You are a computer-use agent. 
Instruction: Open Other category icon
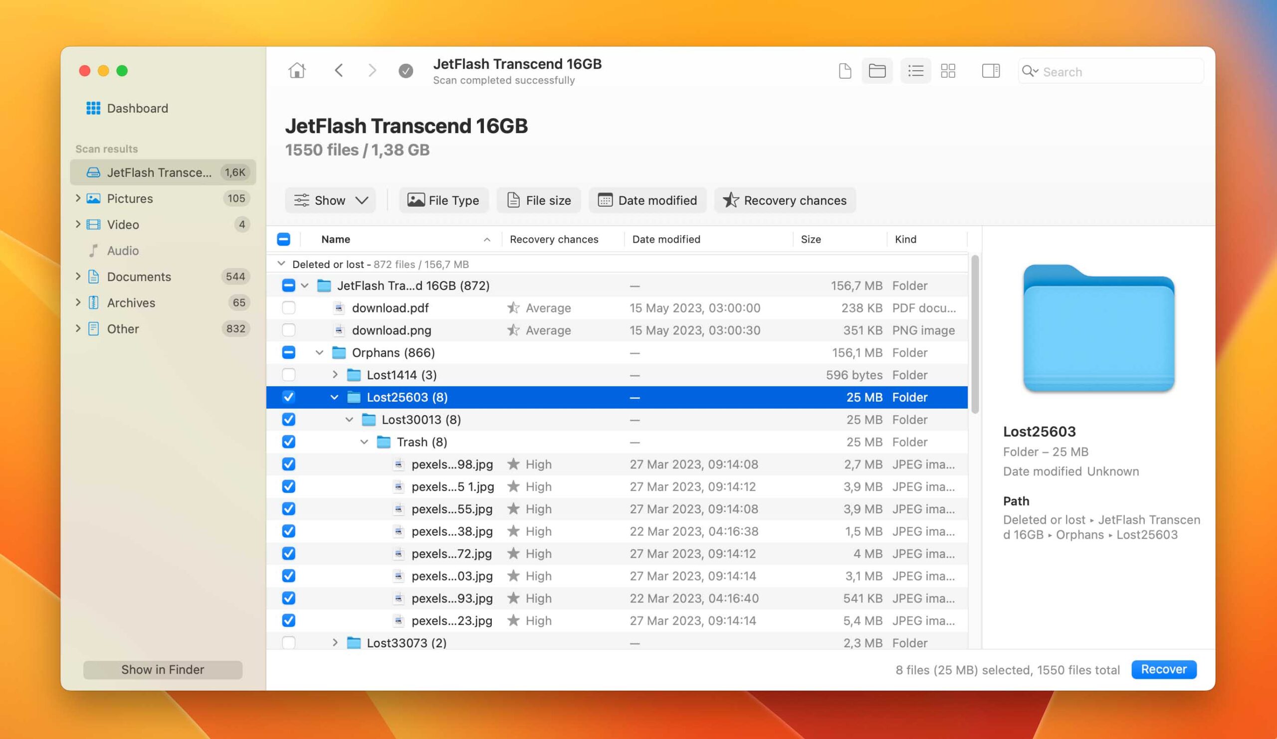pos(93,329)
